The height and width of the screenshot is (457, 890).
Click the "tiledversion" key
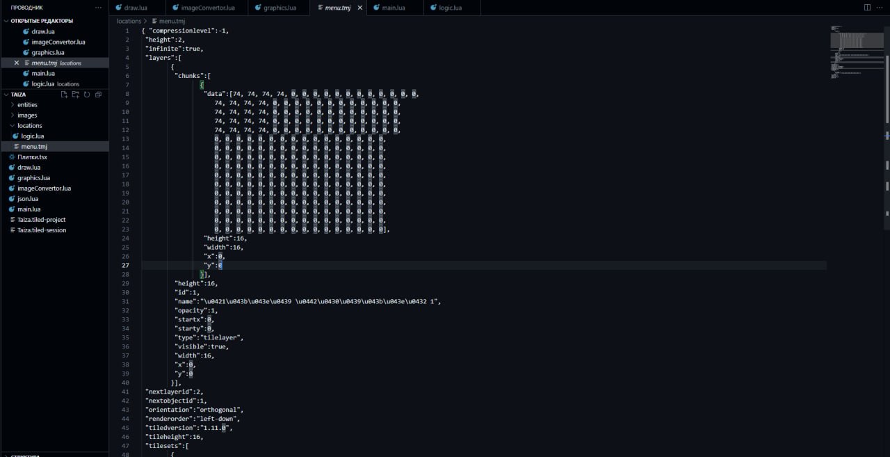point(170,428)
